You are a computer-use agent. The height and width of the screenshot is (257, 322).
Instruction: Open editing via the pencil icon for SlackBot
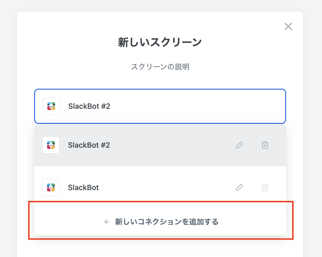239,187
